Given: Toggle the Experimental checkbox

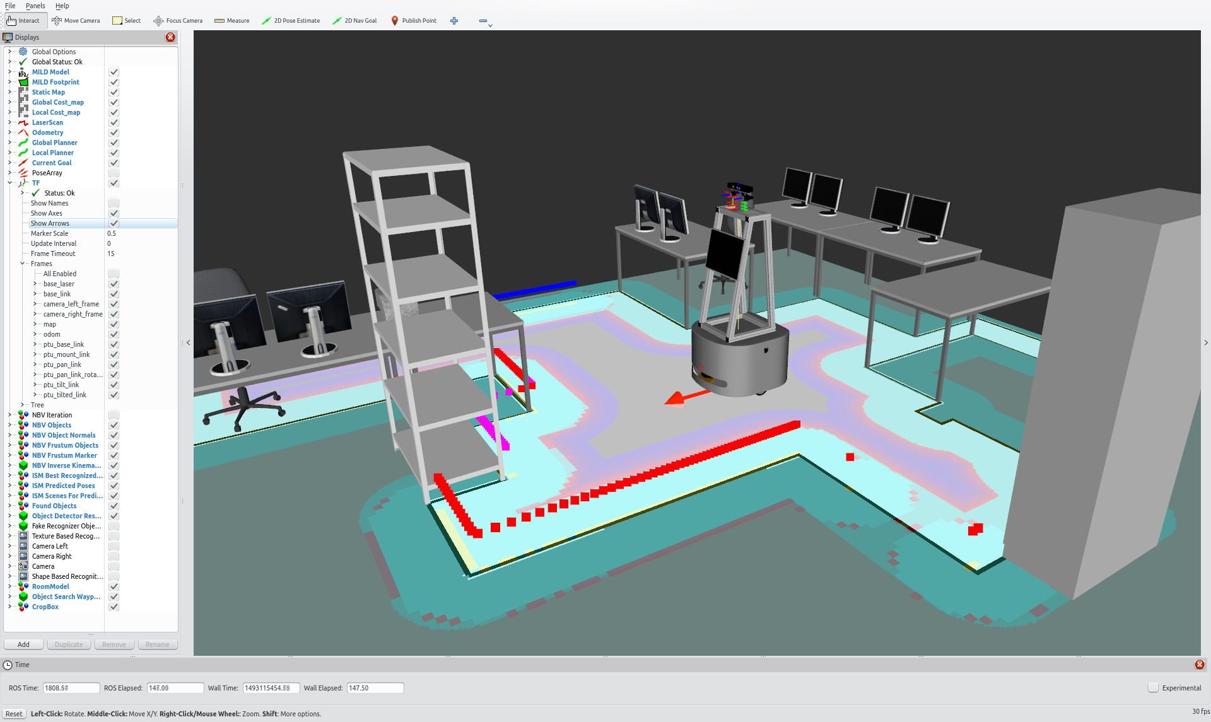Looking at the screenshot, I should (x=1153, y=688).
